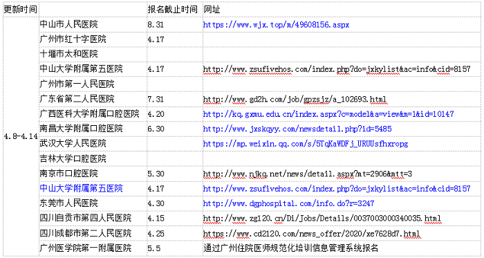The height and width of the screenshot is (258, 484).
Task: Click the njkq.net news detail URL
Action: coord(308,174)
